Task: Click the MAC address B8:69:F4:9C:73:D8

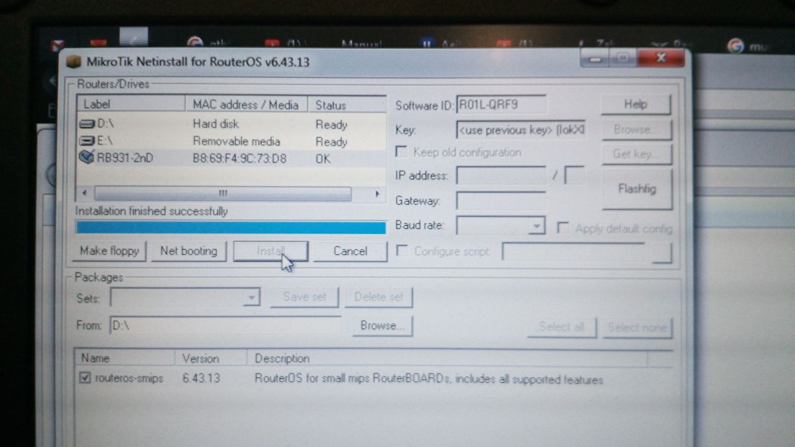Action: (239, 158)
